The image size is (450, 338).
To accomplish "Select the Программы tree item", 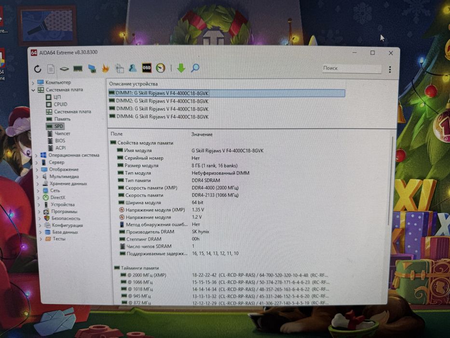I will (61, 211).
